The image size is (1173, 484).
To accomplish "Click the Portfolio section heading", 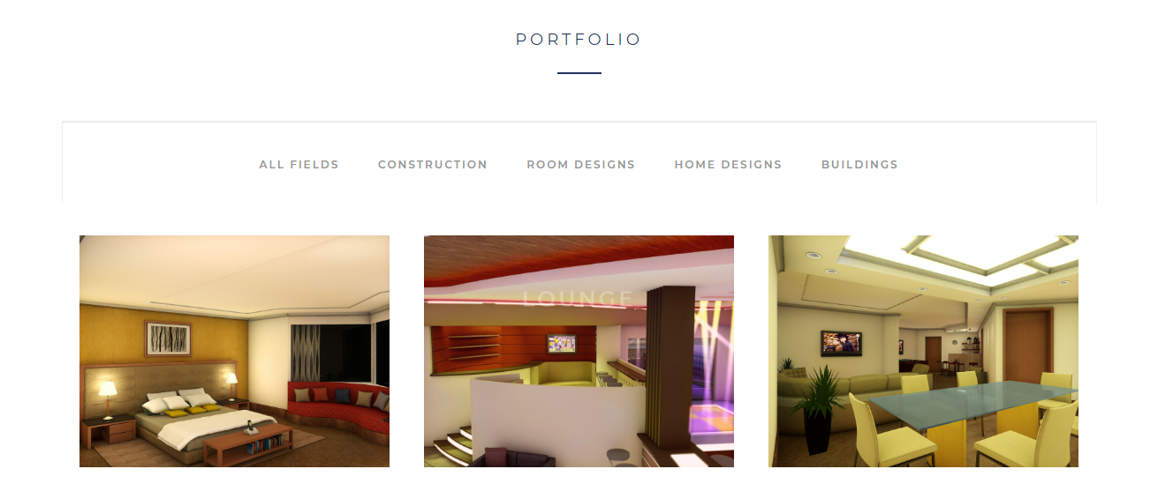I will [x=579, y=40].
